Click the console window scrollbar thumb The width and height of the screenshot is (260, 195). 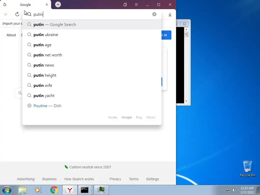[186, 34]
